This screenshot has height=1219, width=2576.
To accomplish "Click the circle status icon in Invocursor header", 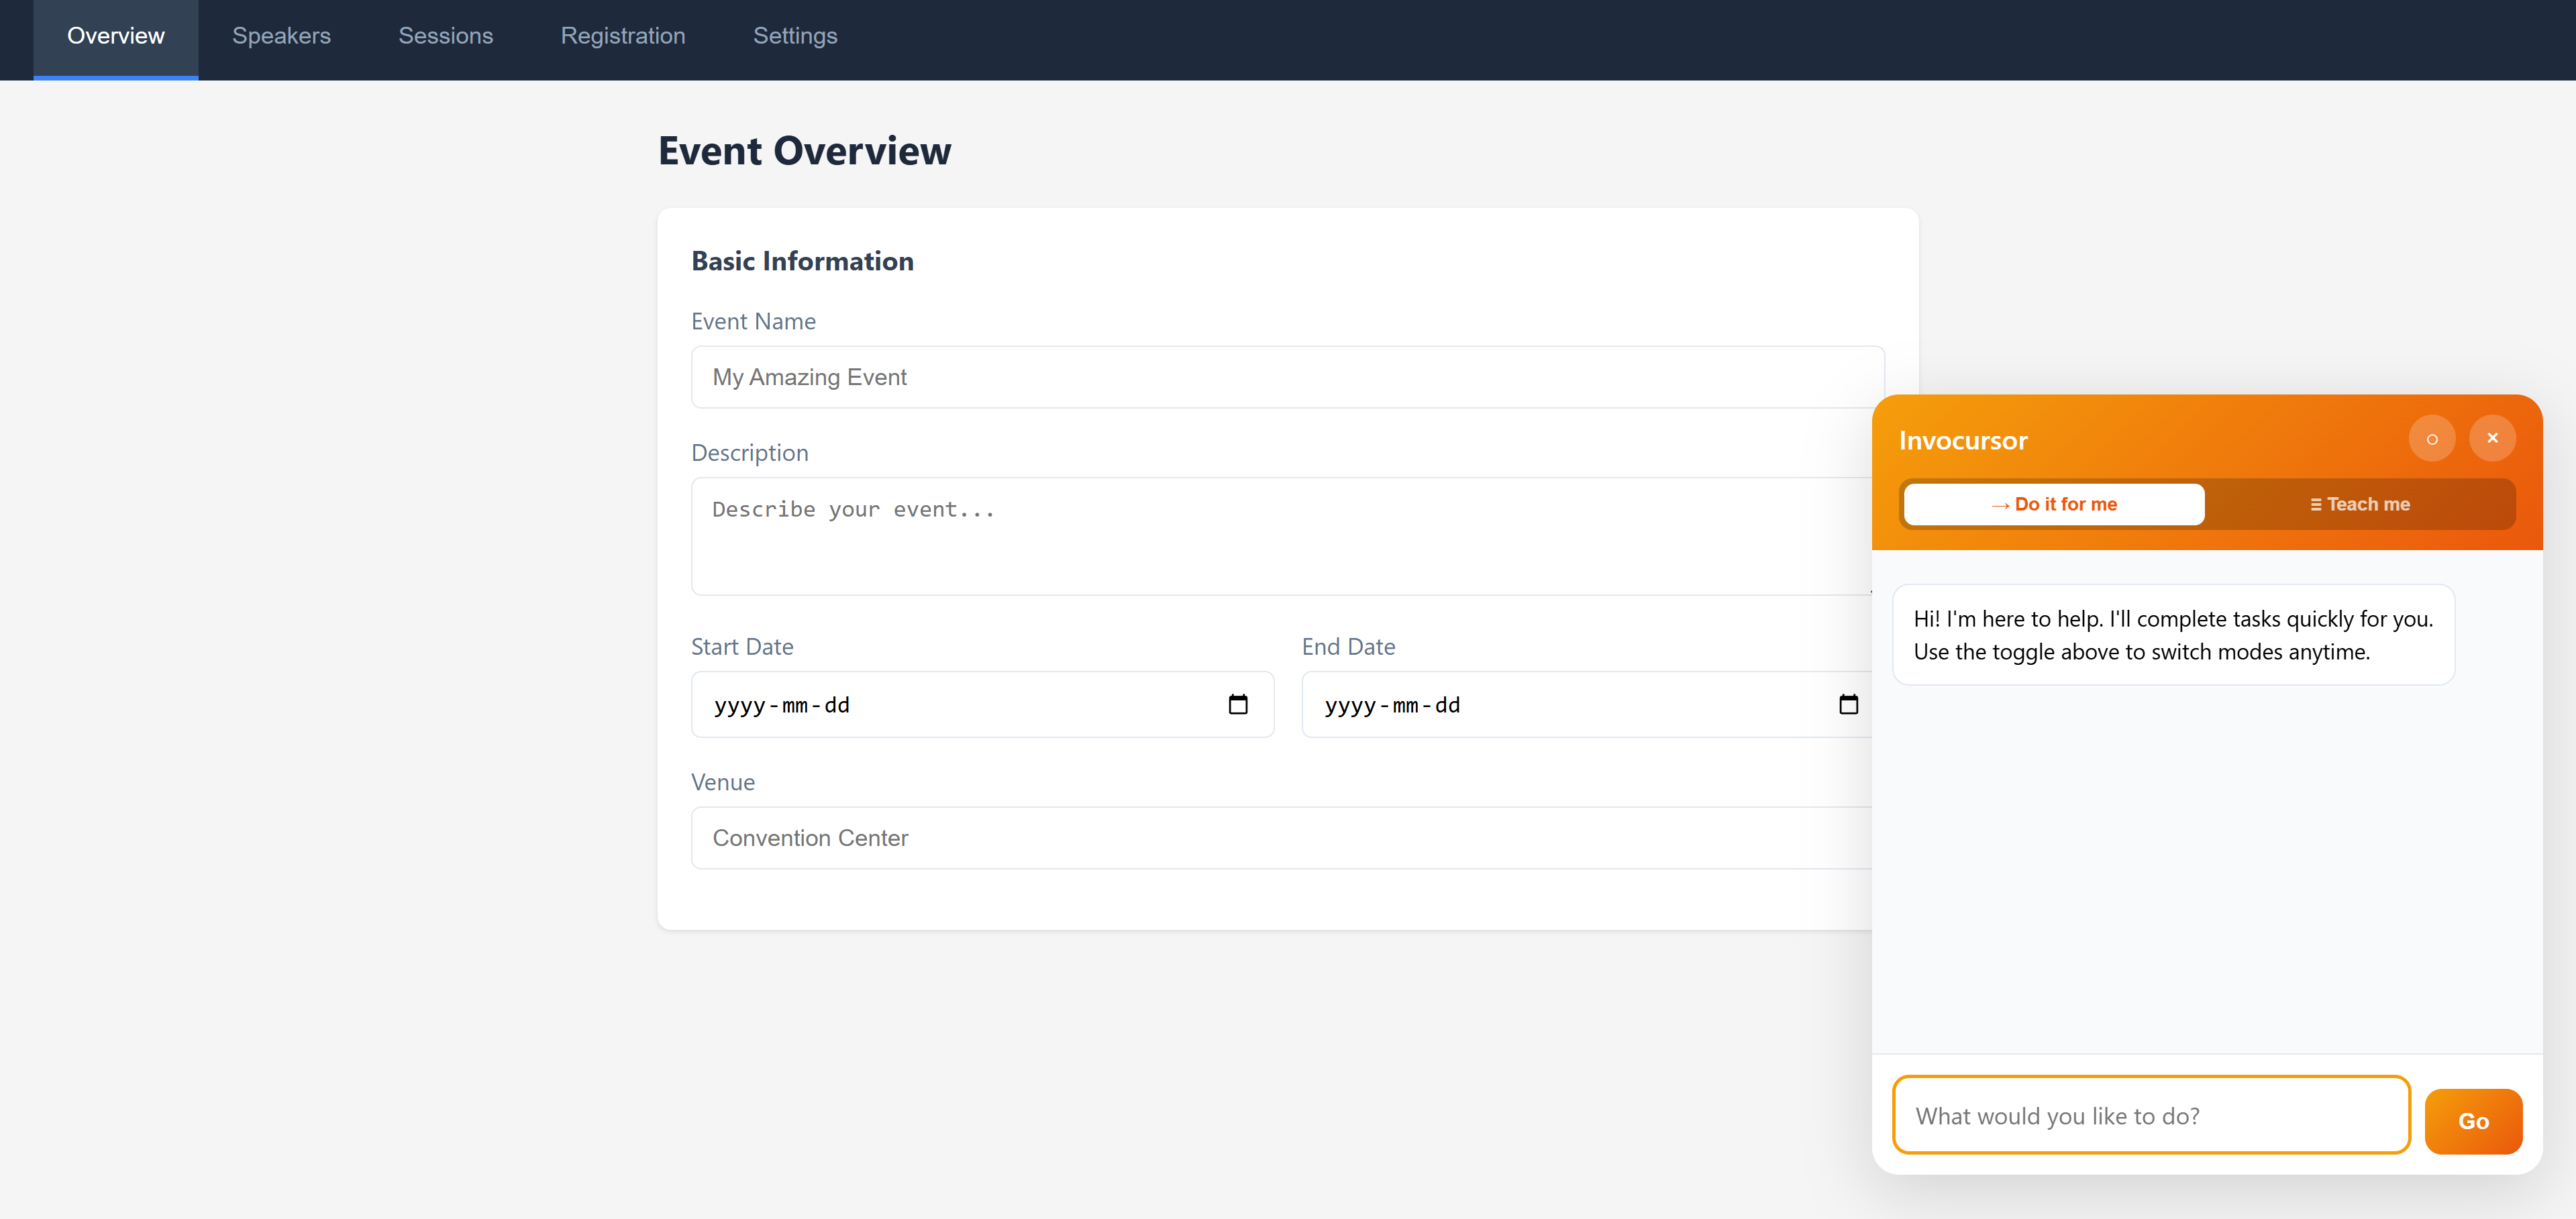I will tap(2433, 438).
